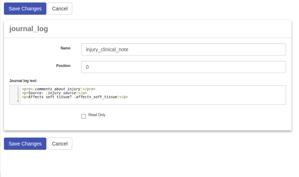Screen dimensions: 299x177
Task: Select line number 2 in editor gutter
Action: click(x=18, y=93)
